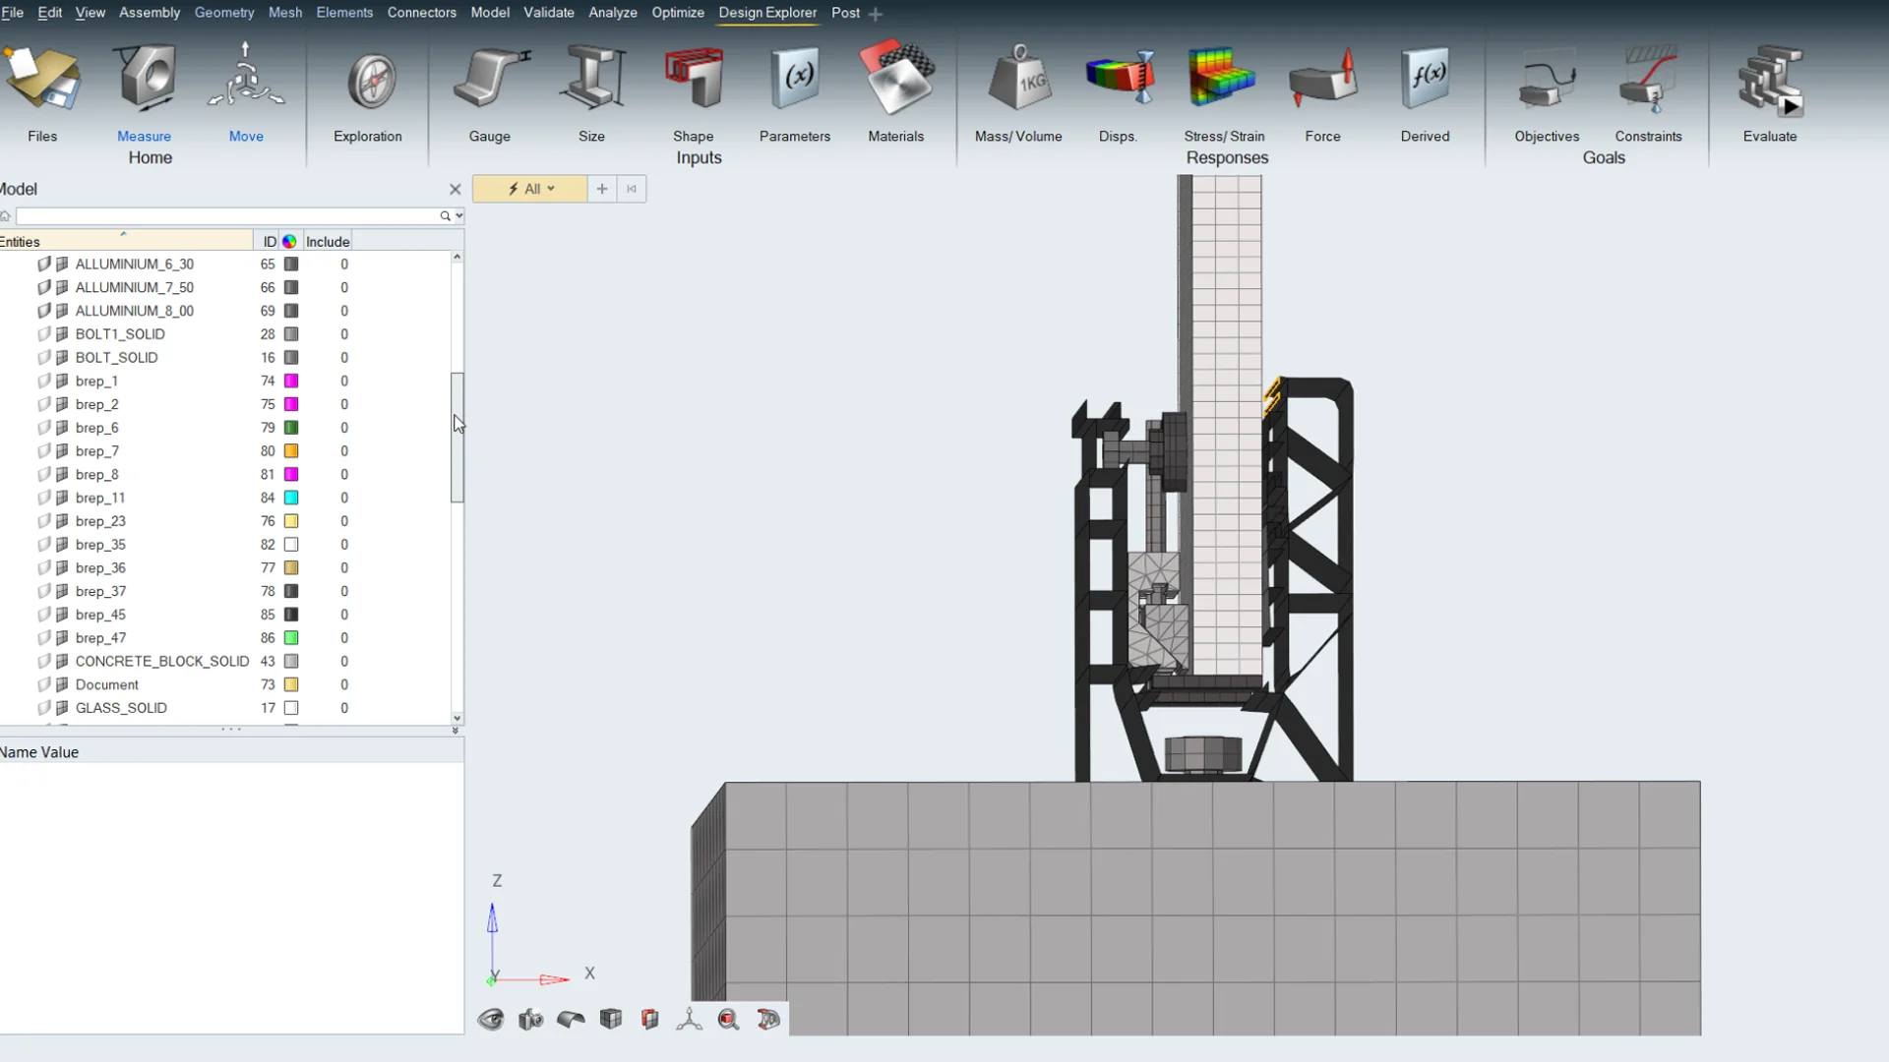The width and height of the screenshot is (1889, 1062).
Task: Switch to the Optimize ribbon tab
Action: (x=678, y=13)
